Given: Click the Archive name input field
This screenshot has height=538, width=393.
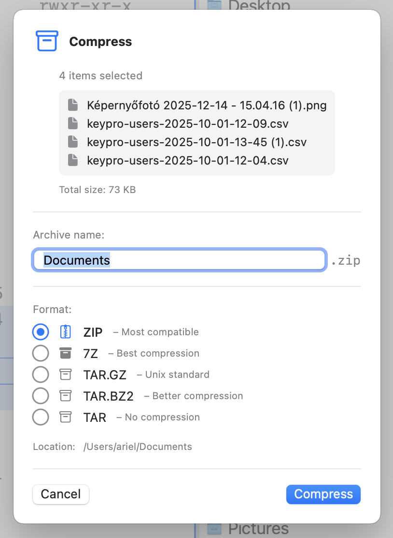Looking at the screenshot, I should [179, 260].
